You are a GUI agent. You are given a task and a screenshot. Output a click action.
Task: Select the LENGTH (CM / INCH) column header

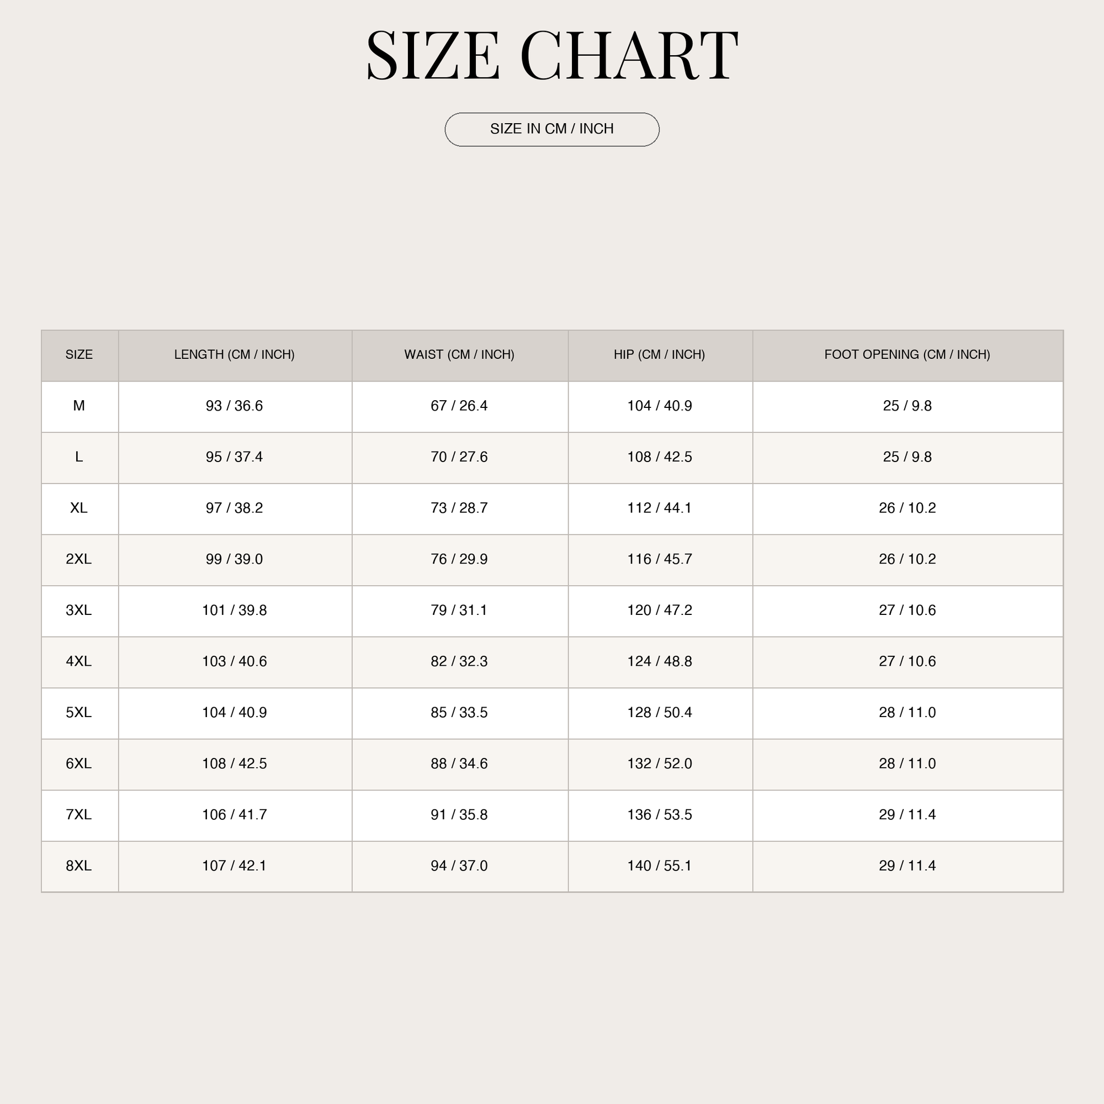coord(235,355)
